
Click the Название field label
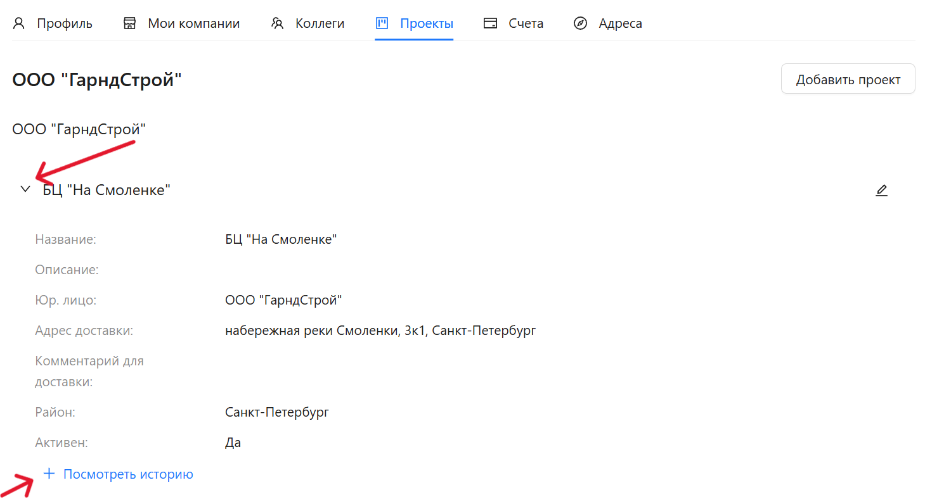coord(65,239)
